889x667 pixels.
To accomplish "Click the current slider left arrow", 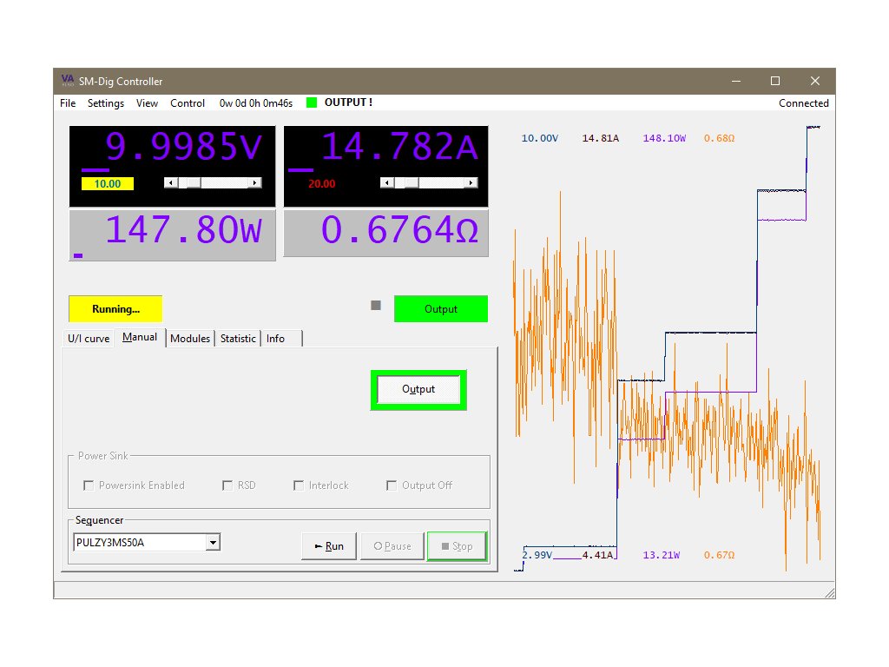I will point(386,182).
